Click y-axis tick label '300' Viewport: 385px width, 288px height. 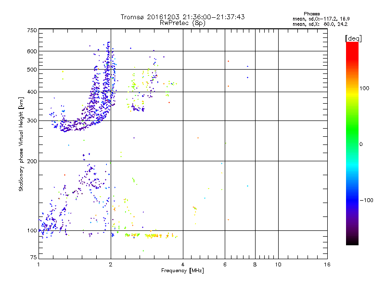(32, 121)
